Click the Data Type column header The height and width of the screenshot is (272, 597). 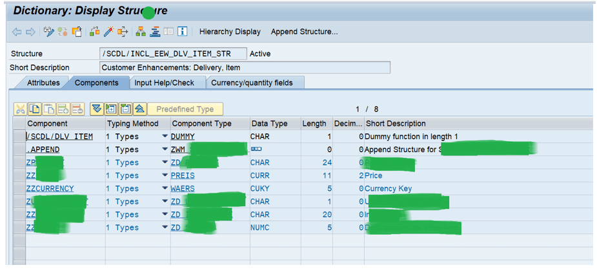tap(276, 124)
